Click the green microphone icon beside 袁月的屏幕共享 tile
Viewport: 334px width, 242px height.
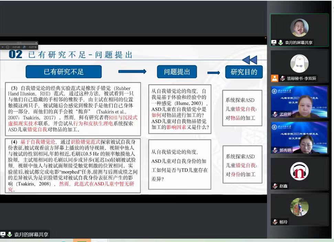281,43
